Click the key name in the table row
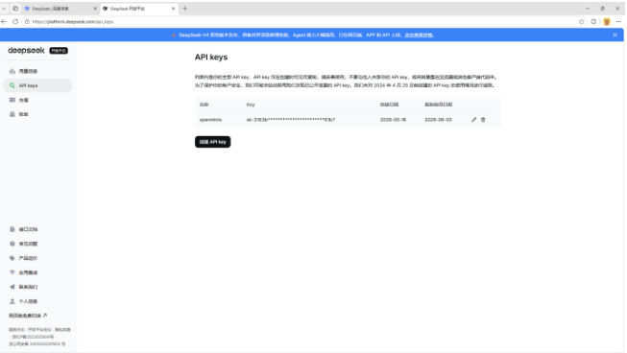The height and width of the screenshot is (353, 627). point(210,120)
